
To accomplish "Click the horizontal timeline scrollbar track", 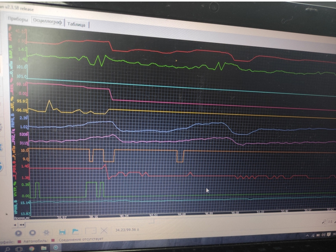I will click(168, 224).
